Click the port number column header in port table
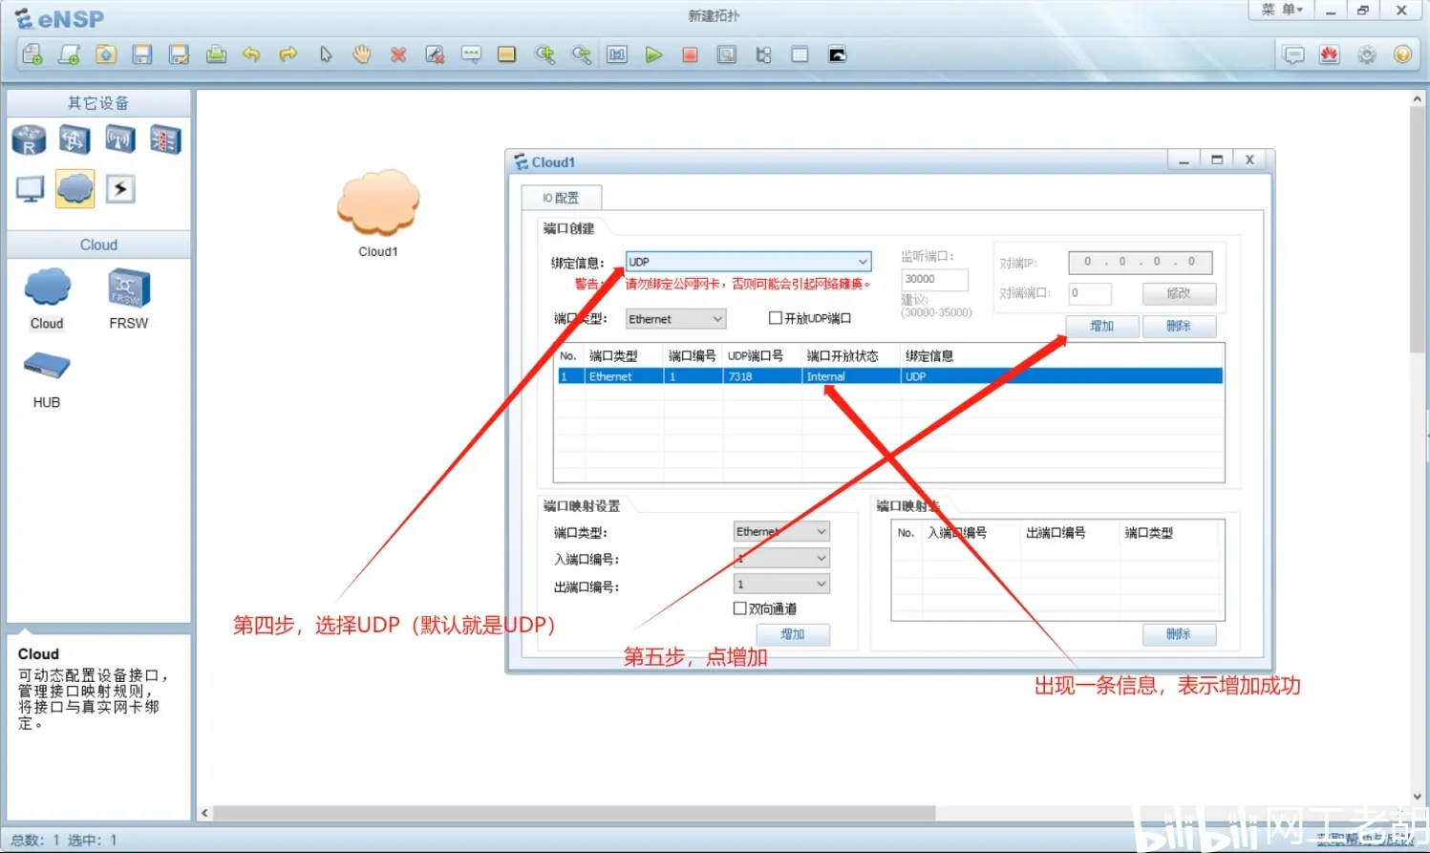The height and width of the screenshot is (853, 1430). coord(693,355)
